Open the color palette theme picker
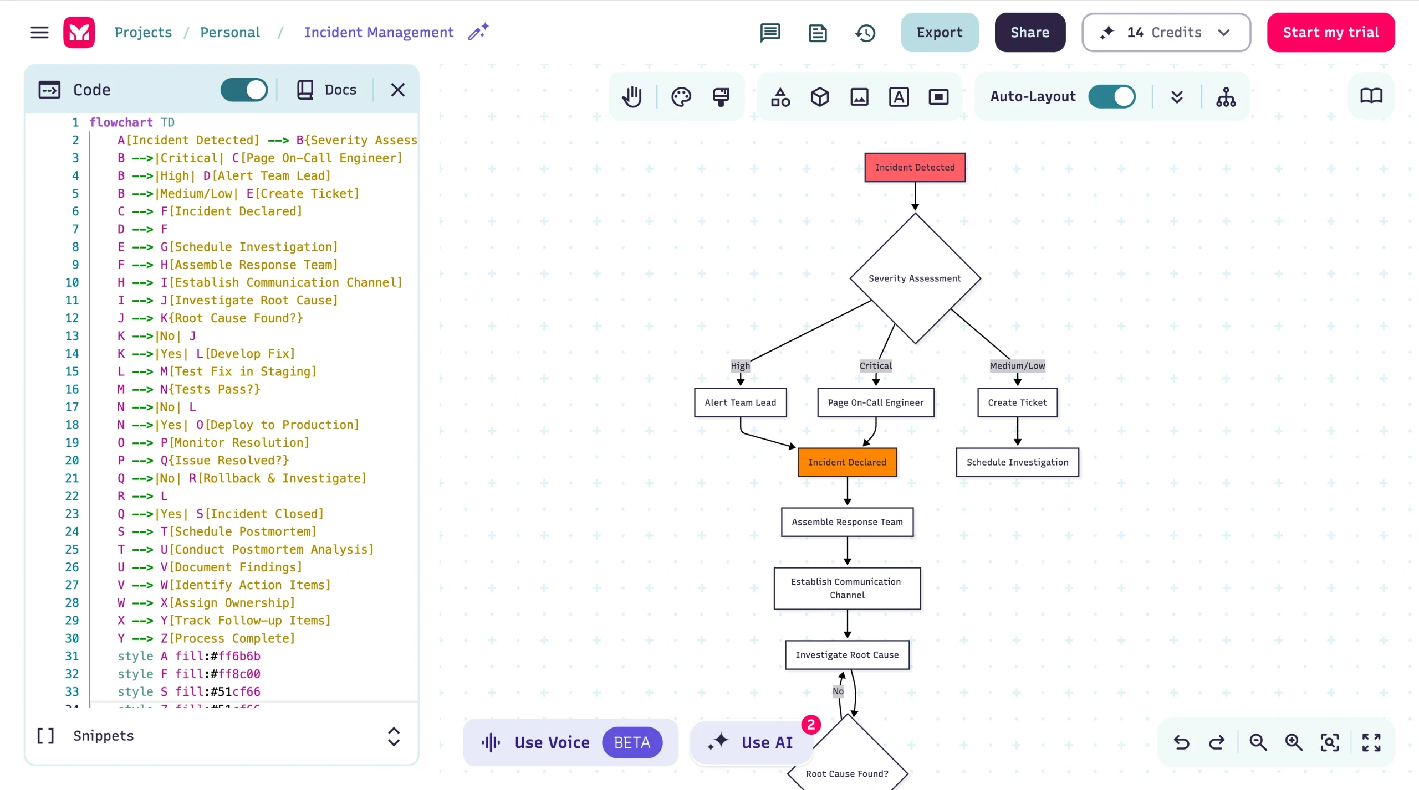Screen dimensions: 1419x790 681,97
